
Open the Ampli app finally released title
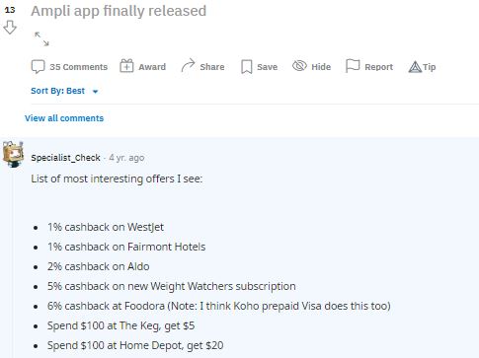[119, 11]
